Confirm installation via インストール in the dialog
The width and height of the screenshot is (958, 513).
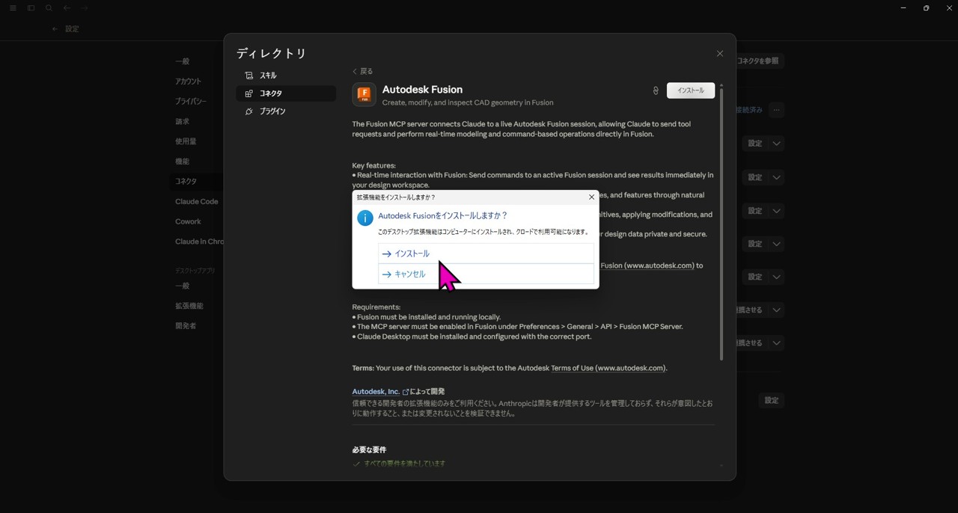point(411,253)
